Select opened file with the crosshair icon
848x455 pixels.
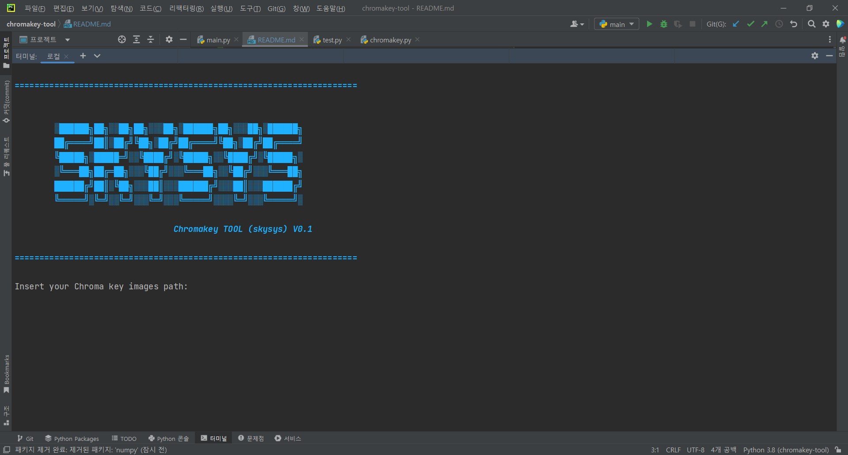pos(122,39)
